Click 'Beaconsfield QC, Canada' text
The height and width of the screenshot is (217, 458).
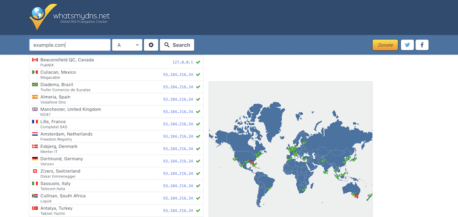(67, 60)
